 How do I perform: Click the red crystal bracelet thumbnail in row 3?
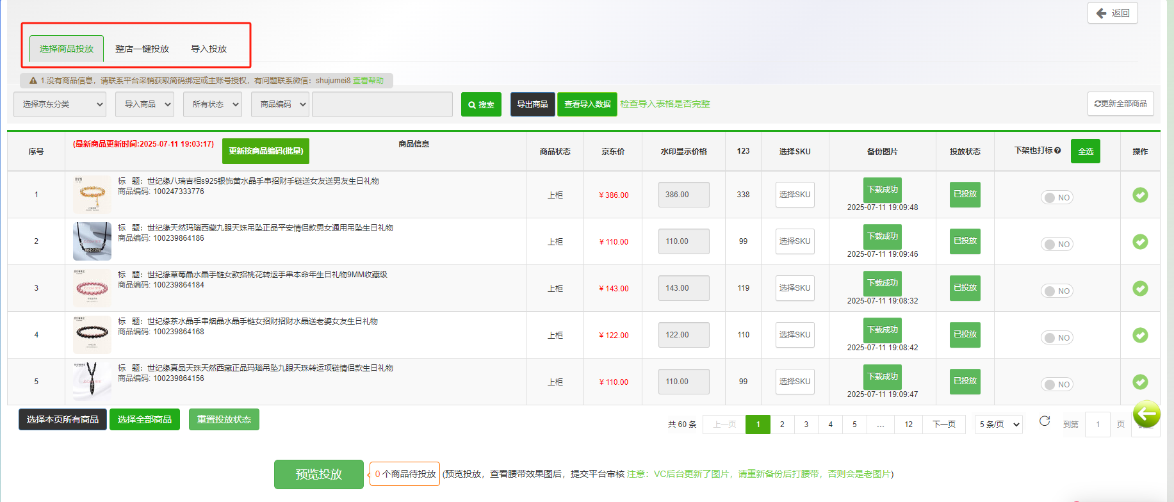click(x=92, y=288)
